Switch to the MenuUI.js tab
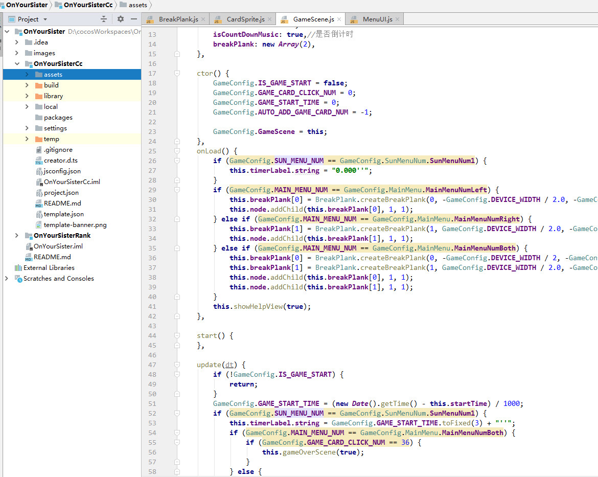 (377, 19)
